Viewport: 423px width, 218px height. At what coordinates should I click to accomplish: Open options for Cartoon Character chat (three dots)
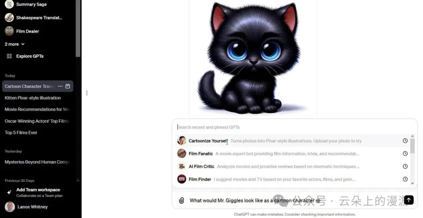click(x=60, y=86)
